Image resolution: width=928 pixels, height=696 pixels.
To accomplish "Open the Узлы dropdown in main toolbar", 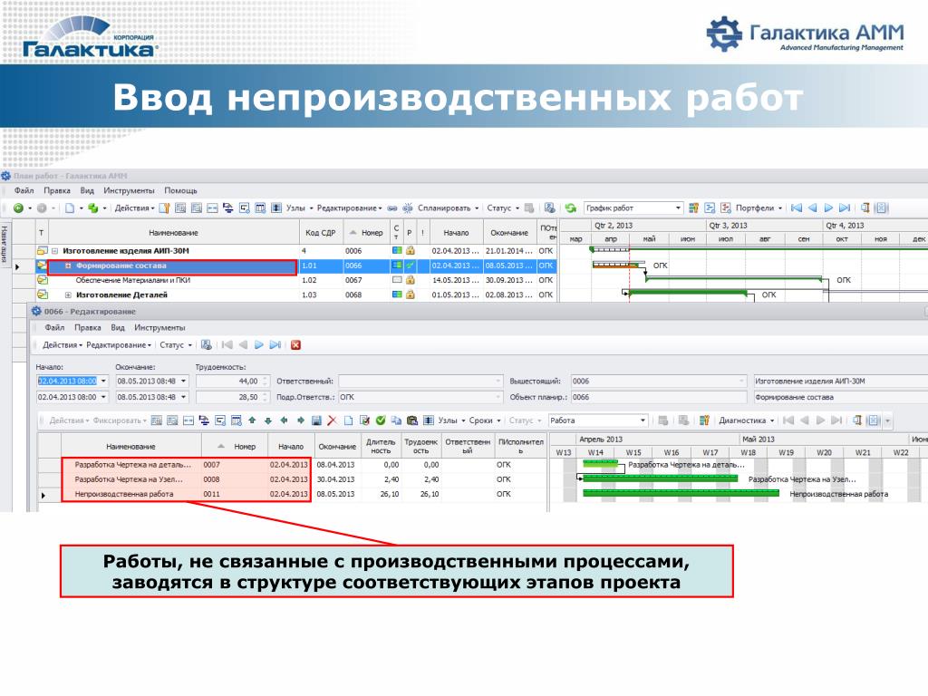I will pyautogui.click(x=299, y=208).
